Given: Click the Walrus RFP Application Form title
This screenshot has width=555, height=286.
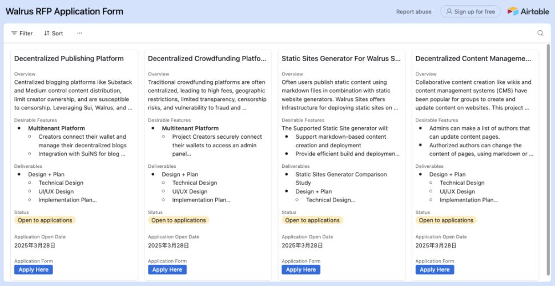Looking at the screenshot, I should [64, 11].
